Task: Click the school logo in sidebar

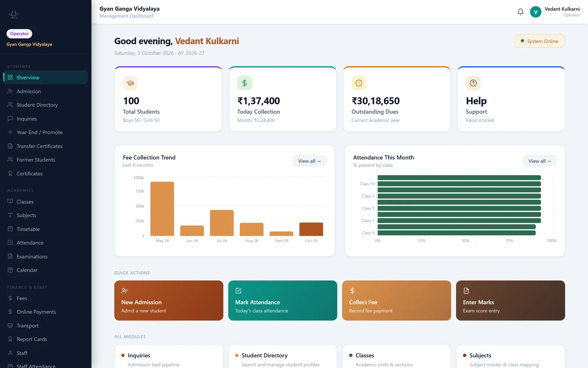Action: click(14, 14)
